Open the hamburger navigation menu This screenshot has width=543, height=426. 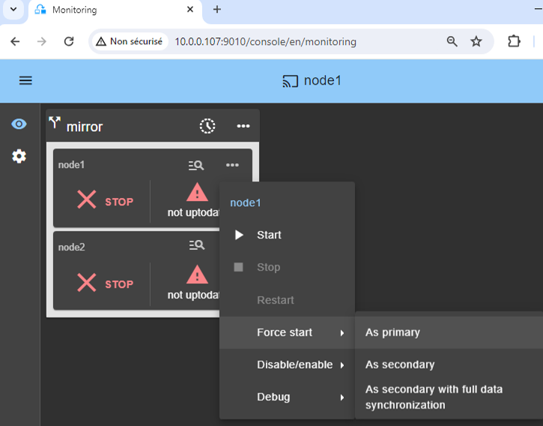25,80
